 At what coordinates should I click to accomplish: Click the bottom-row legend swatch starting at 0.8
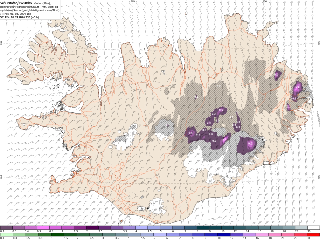point(45,235)
